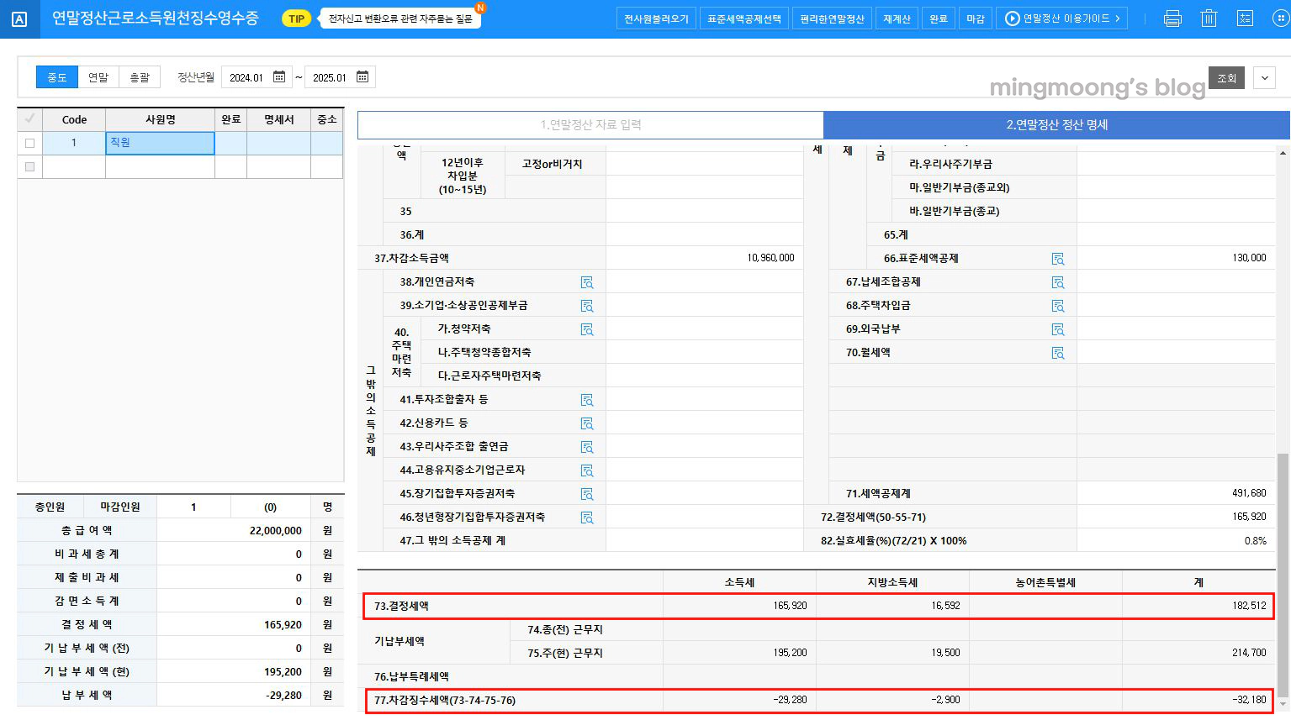Click the 마감 button in toolbar
1291x720 pixels.
pos(976,18)
